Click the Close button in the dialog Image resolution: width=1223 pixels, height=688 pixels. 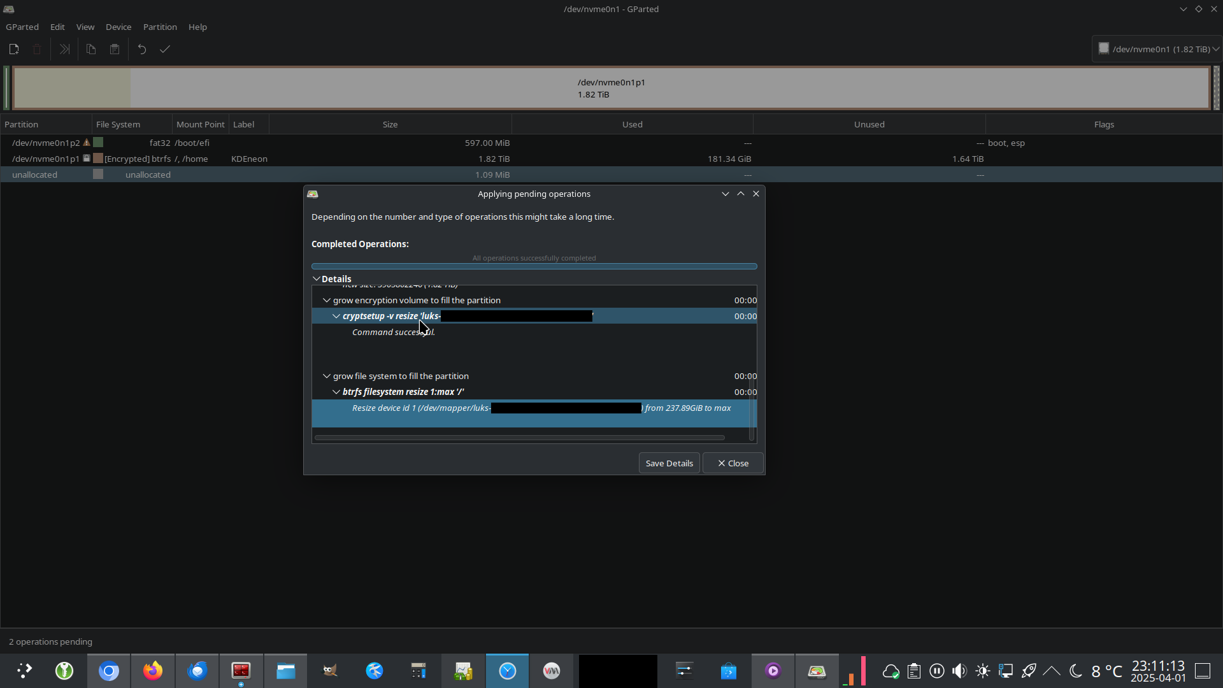pos(733,463)
